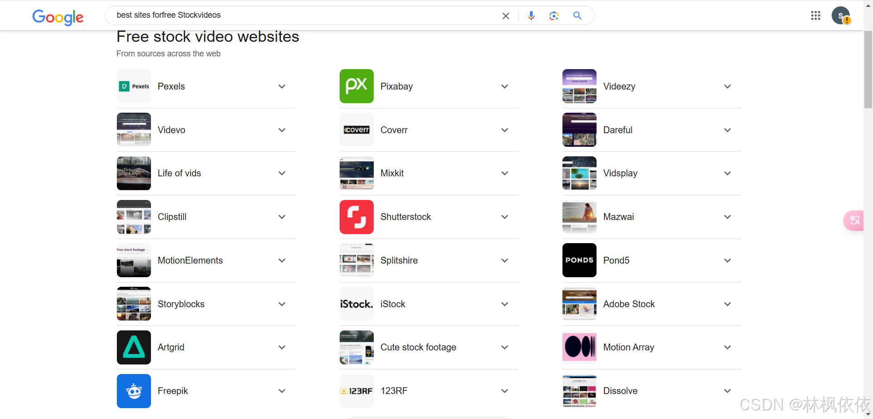
Task: Expand the Videezy entry chevron
Action: [727, 86]
